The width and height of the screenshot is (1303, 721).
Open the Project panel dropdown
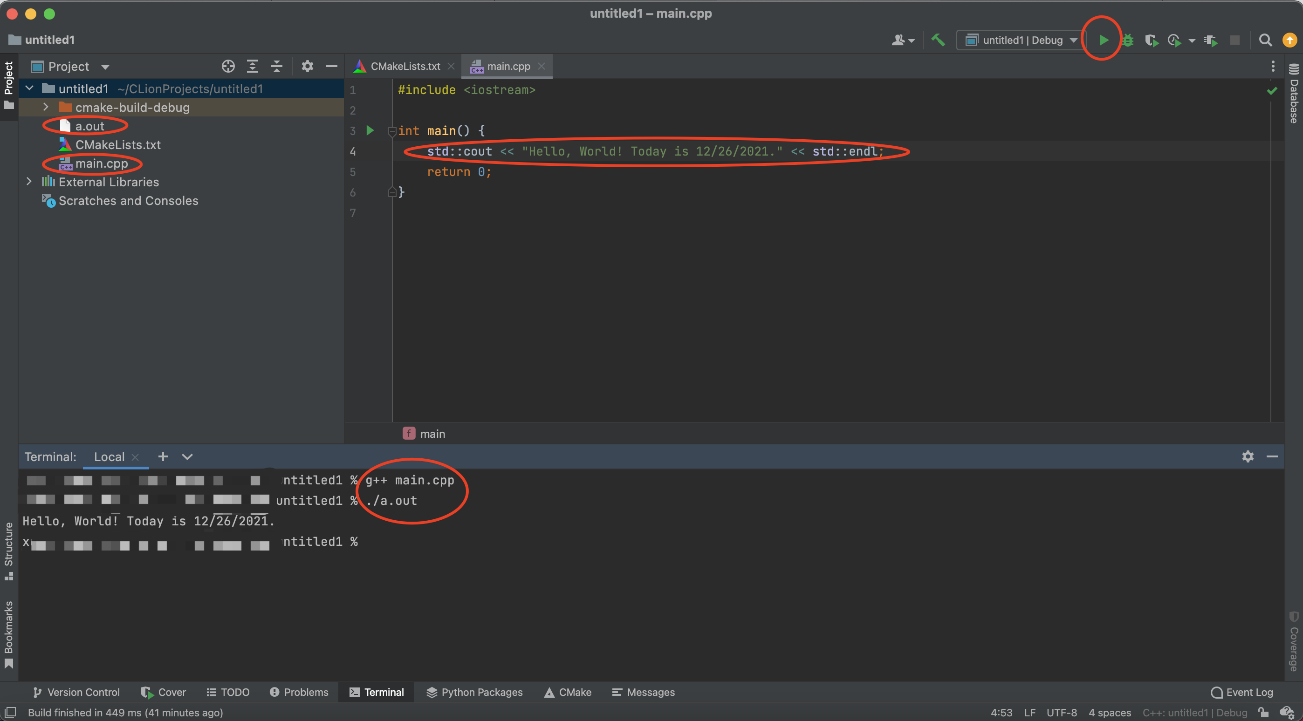coord(106,66)
